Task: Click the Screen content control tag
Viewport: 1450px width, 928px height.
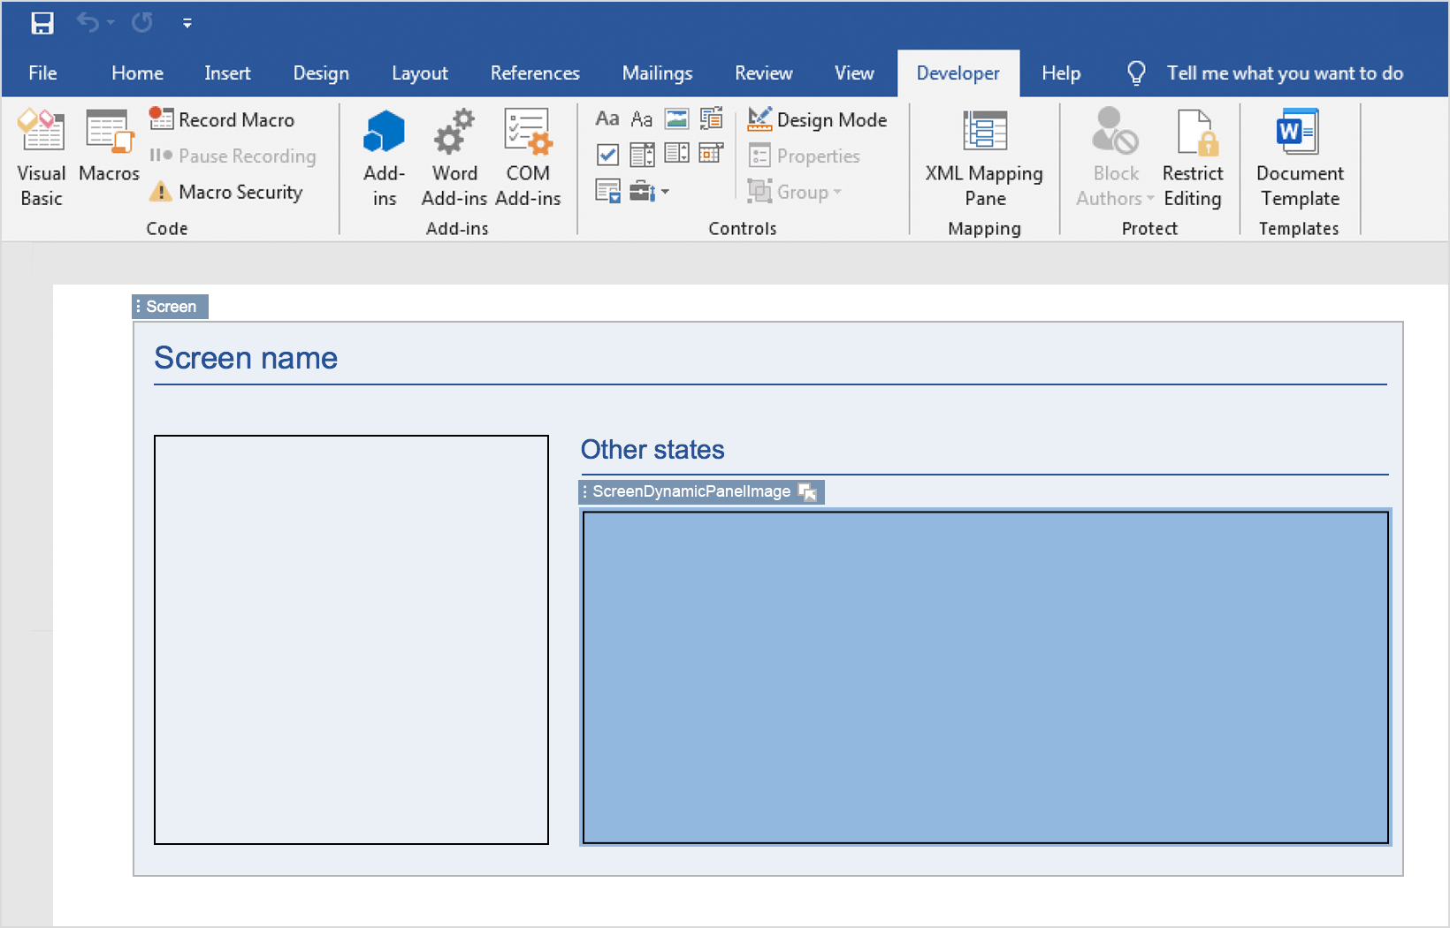Action: [x=171, y=307]
